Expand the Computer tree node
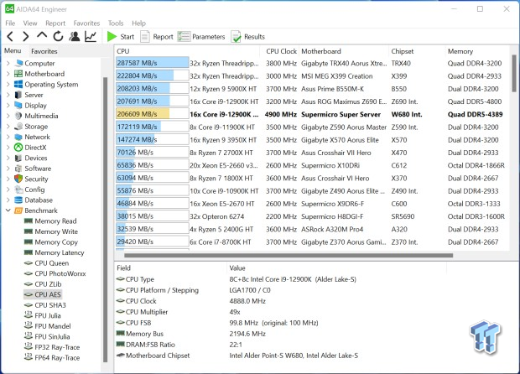This screenshot has height=374, width=520. click(8, 63)
